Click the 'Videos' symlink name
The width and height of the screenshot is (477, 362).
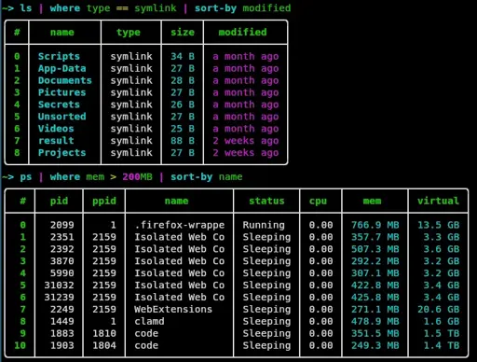click(56, 129)
